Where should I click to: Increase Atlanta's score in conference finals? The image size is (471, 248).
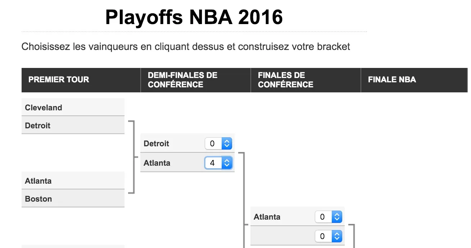(x=338, y=215)
